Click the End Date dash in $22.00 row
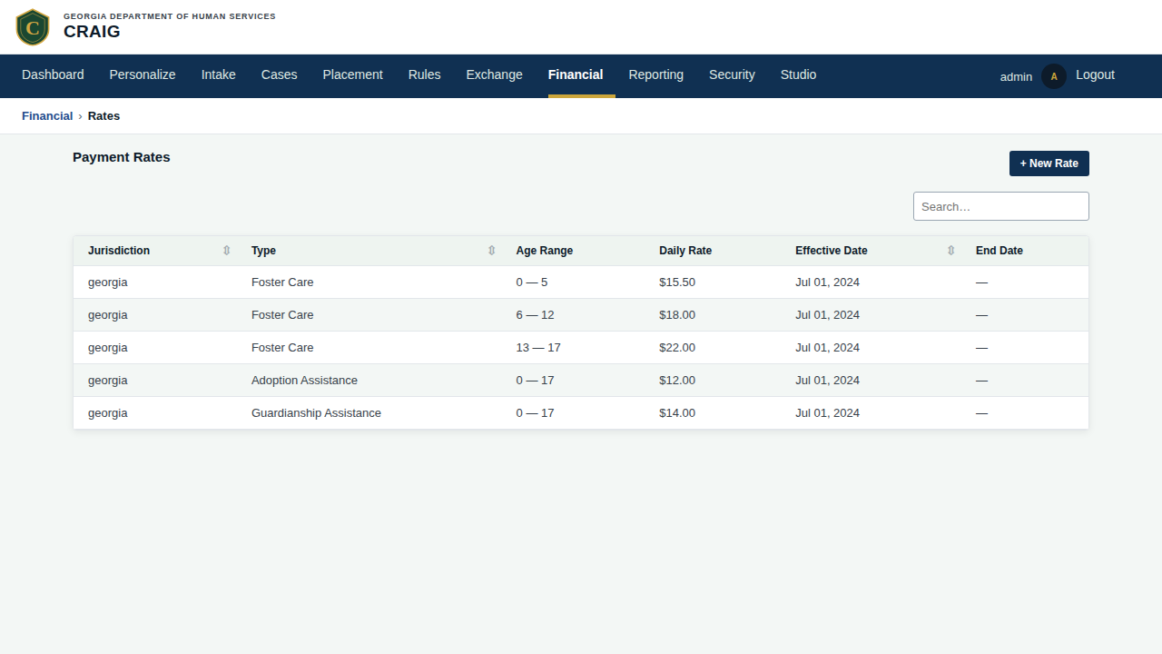Image resolution: width=1162 pixels, height=654 pixels. pos(981,348)
